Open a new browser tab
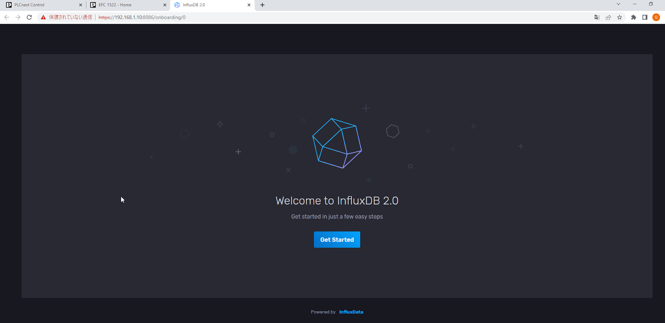 (262, 5)
